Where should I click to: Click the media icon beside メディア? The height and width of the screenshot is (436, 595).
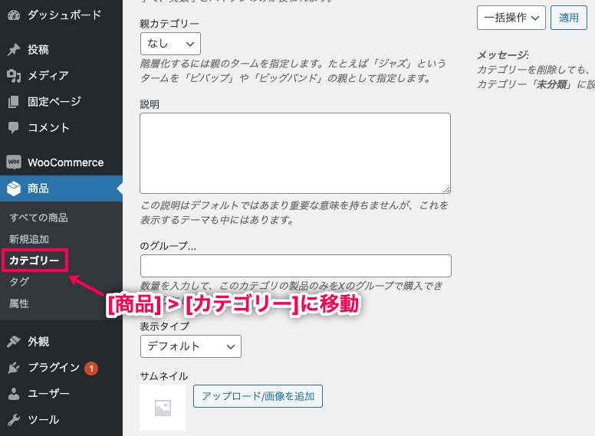(14, 76)
